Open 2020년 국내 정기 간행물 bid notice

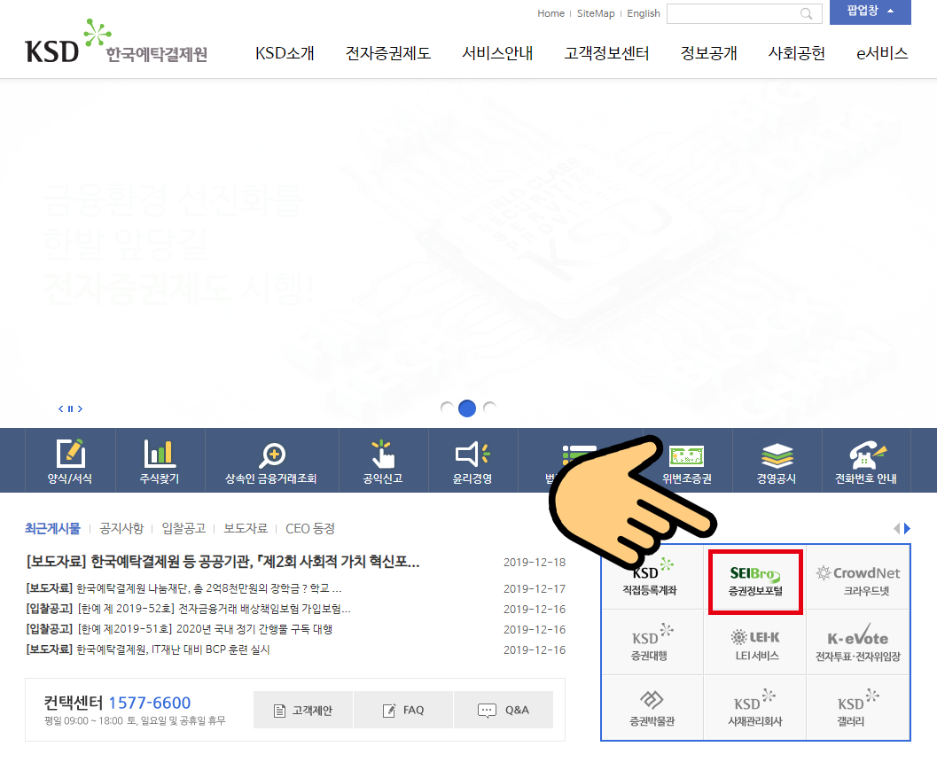tap(179, 629)
